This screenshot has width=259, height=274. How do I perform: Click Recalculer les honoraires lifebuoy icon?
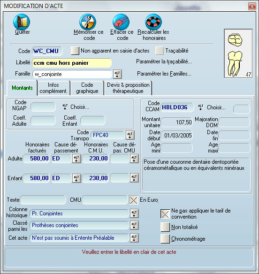(153, 22)
